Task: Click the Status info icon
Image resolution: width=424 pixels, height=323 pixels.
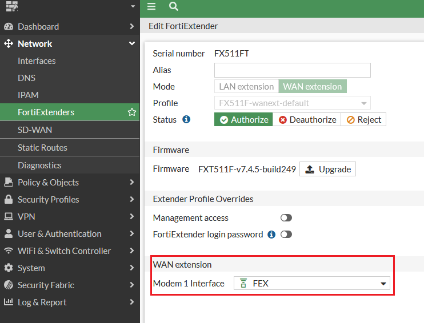Action: pos(186,120)
